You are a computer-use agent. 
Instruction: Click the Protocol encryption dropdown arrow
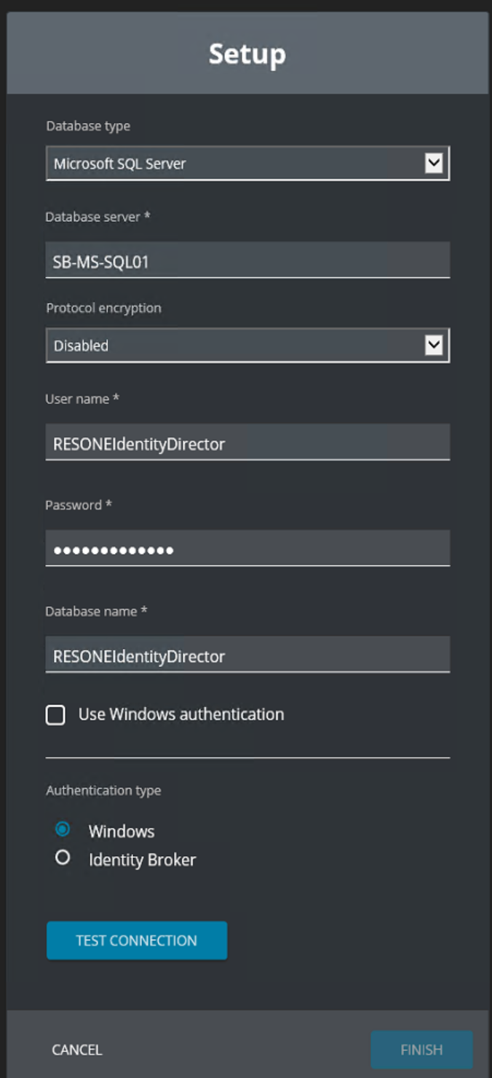[x=433, y=345]
